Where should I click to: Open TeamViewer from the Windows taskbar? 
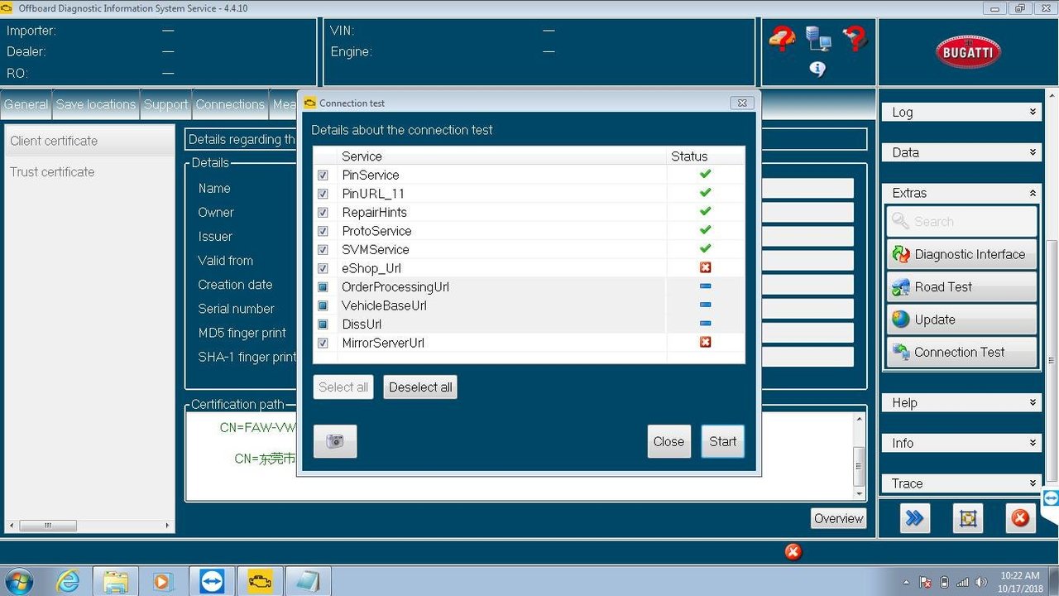212,582
